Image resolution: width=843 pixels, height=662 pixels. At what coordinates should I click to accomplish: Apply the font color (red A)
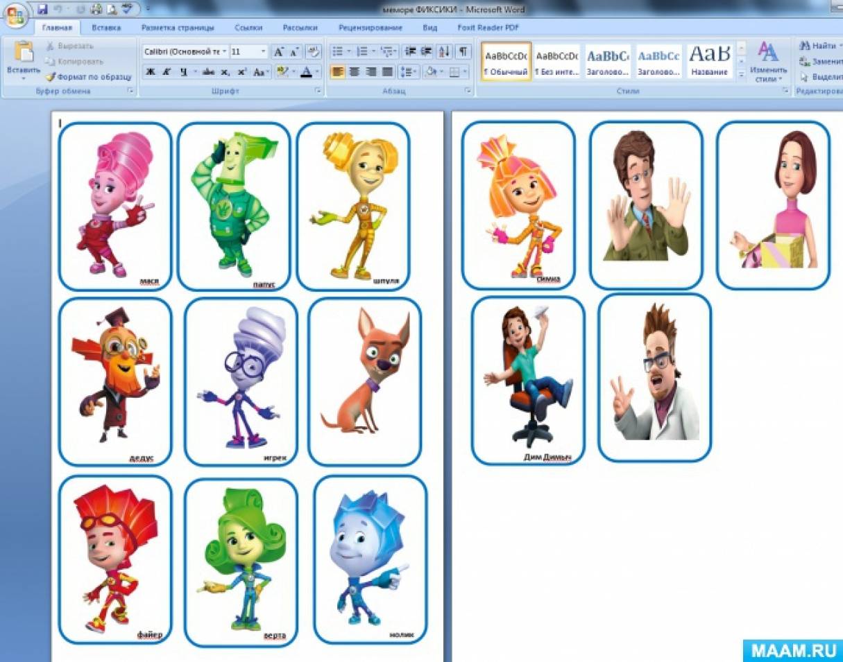point(306,71)
